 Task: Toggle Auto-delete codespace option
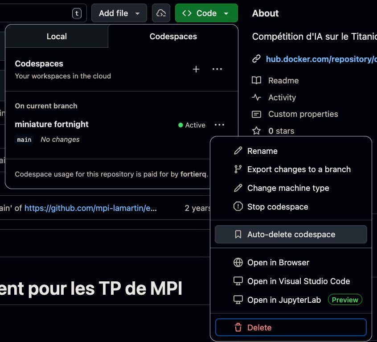pos(291,235)
